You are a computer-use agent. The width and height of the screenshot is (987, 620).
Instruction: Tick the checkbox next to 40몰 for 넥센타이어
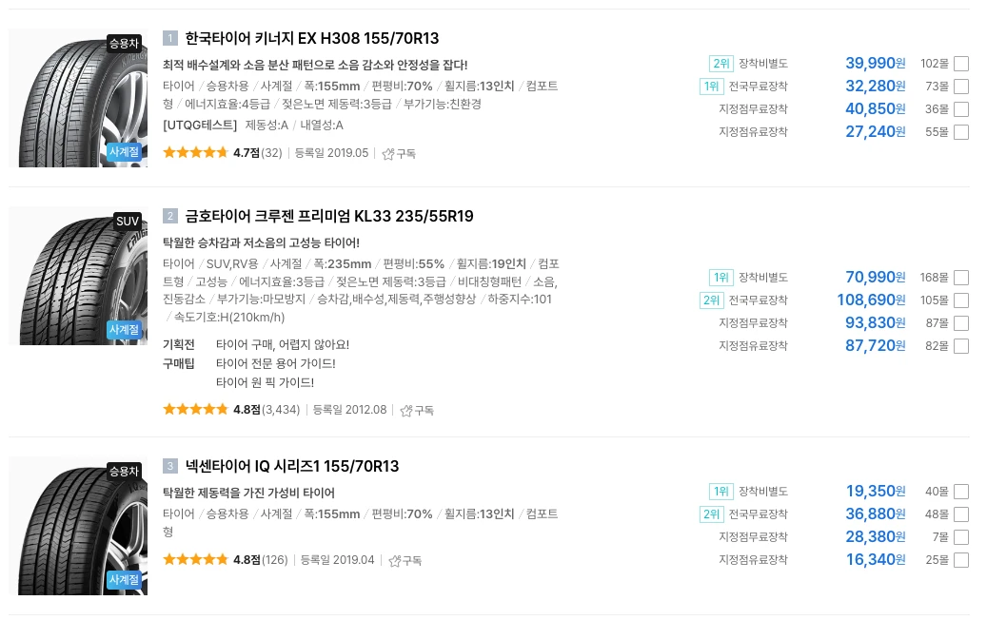(960, 491)
